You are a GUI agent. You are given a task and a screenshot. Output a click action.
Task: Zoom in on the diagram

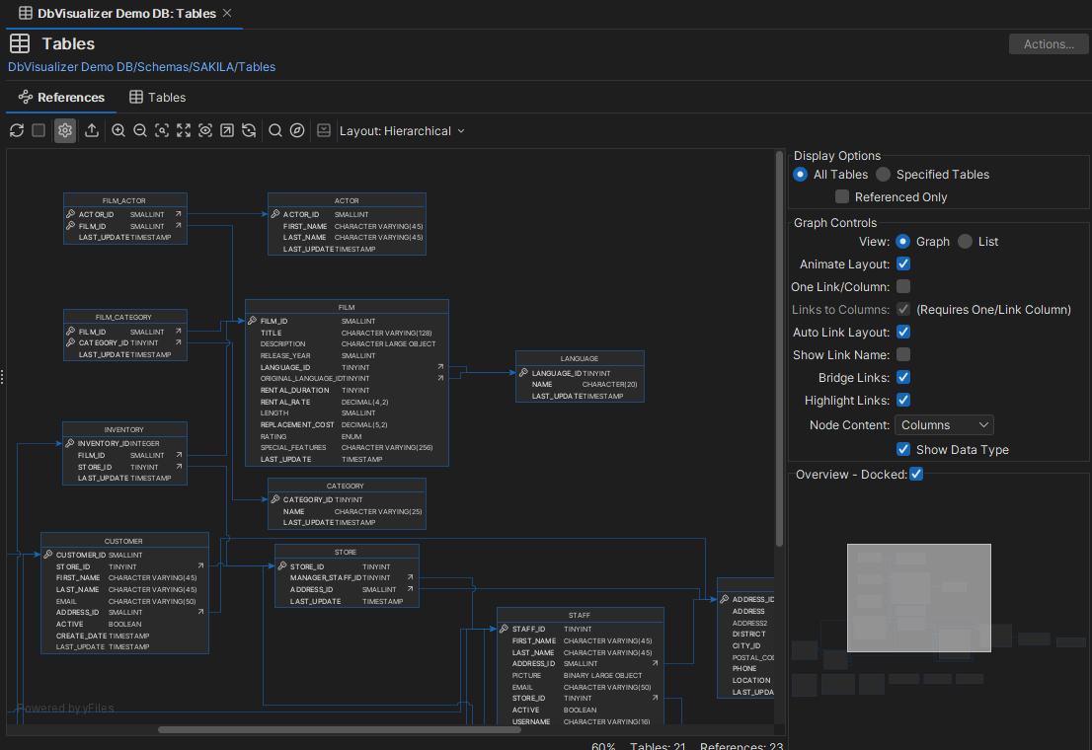click(x=118, y=129)
